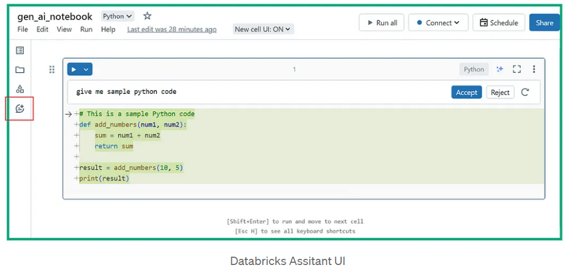Toggle the New cell UI: ON switch

pos(262,29)
